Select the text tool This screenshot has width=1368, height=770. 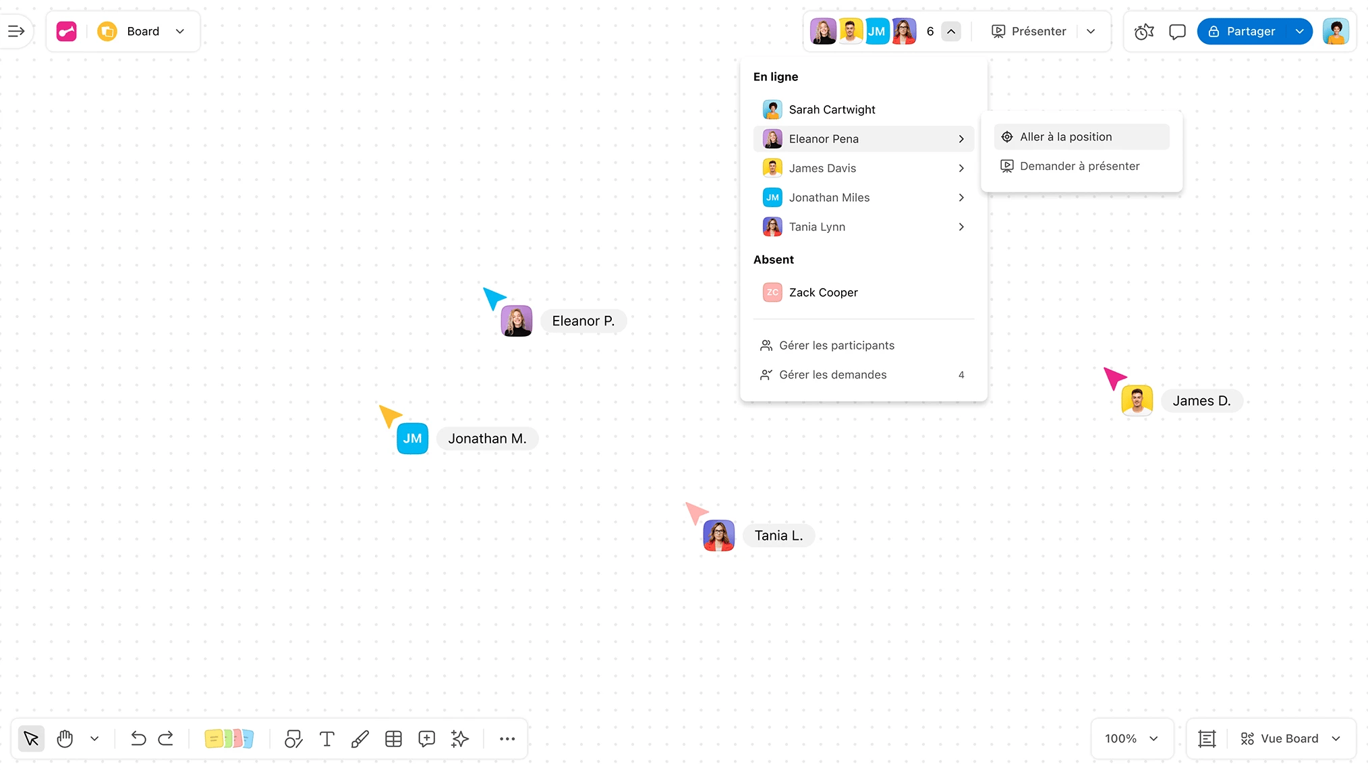(x=327, y=738)
